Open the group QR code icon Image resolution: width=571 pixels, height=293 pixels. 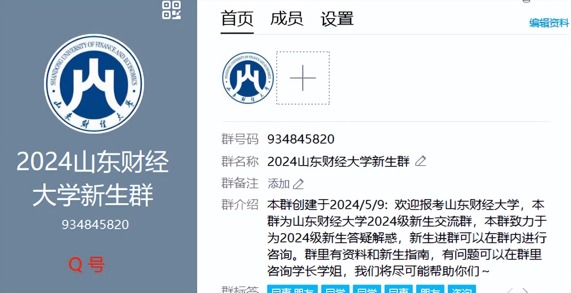(x=171, y=10)
